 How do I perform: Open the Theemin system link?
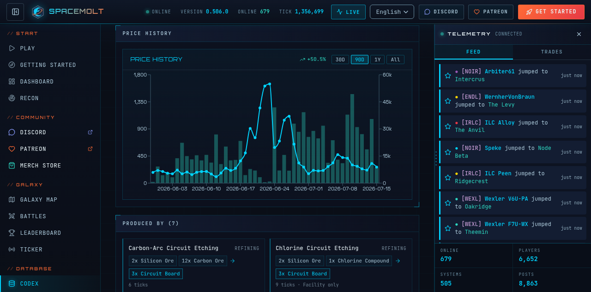point(476,232)
